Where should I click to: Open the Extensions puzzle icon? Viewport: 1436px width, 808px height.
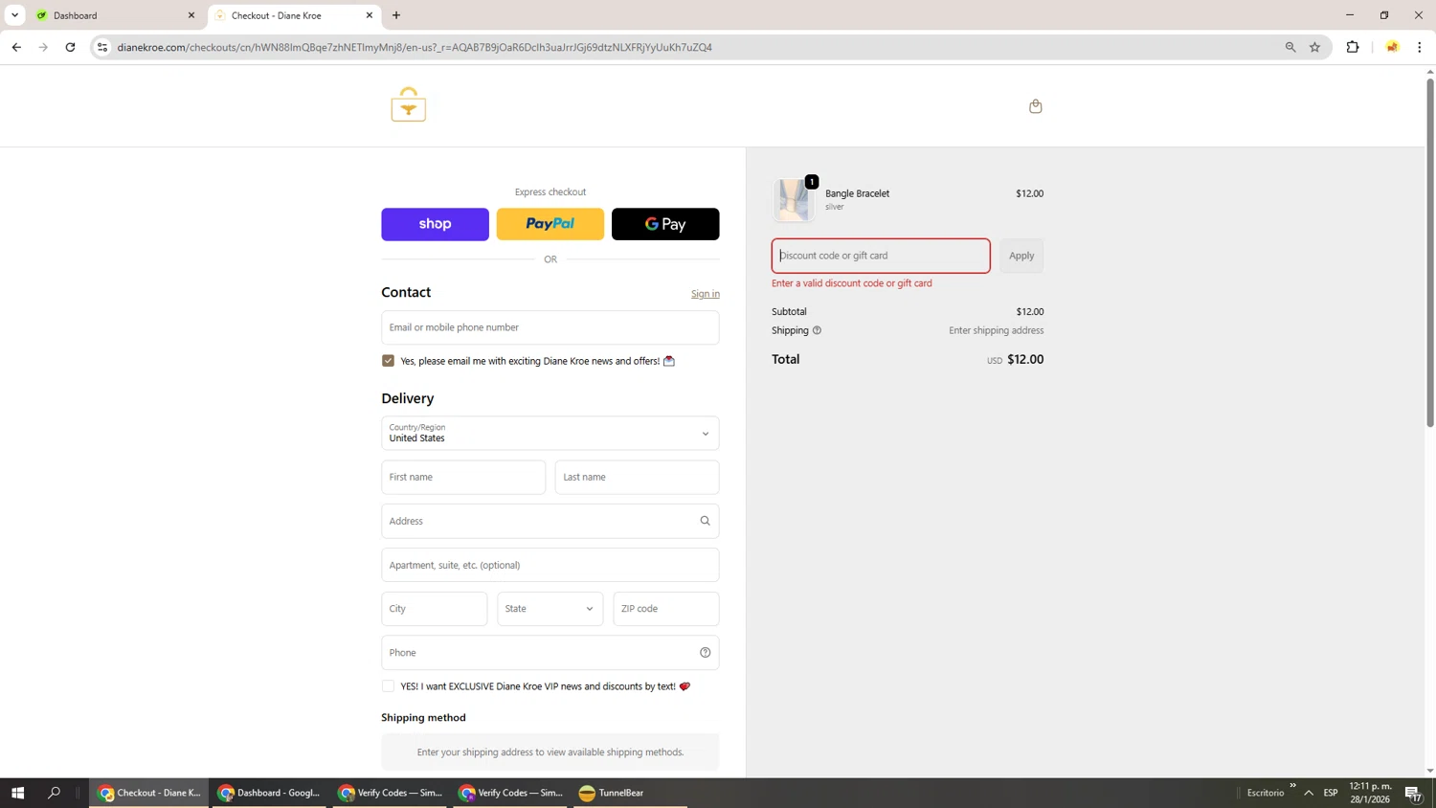[1353, 47]
